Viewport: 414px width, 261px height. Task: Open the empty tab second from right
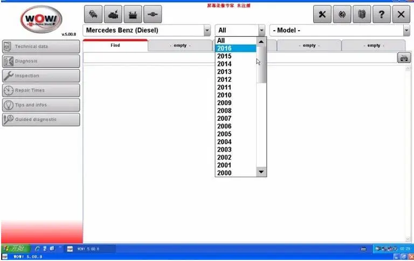[x=309, y=45]
